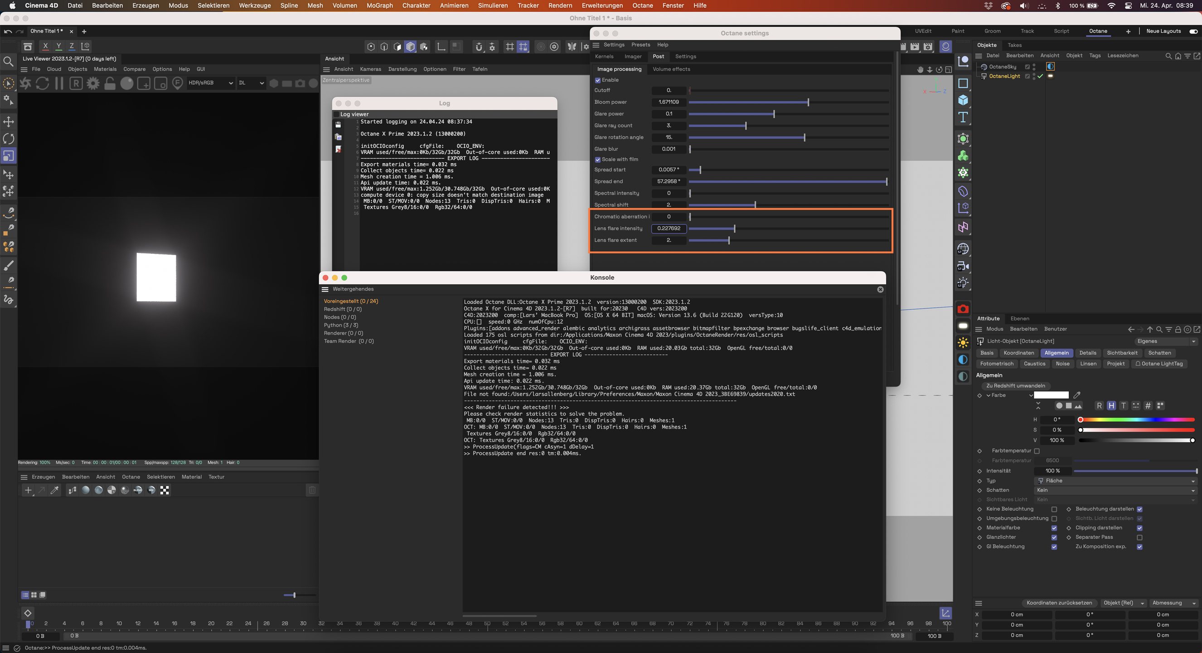Click the Live Viewer lock resolution icon
This screenshot has height=653, width=1202.
pos(110,83)
